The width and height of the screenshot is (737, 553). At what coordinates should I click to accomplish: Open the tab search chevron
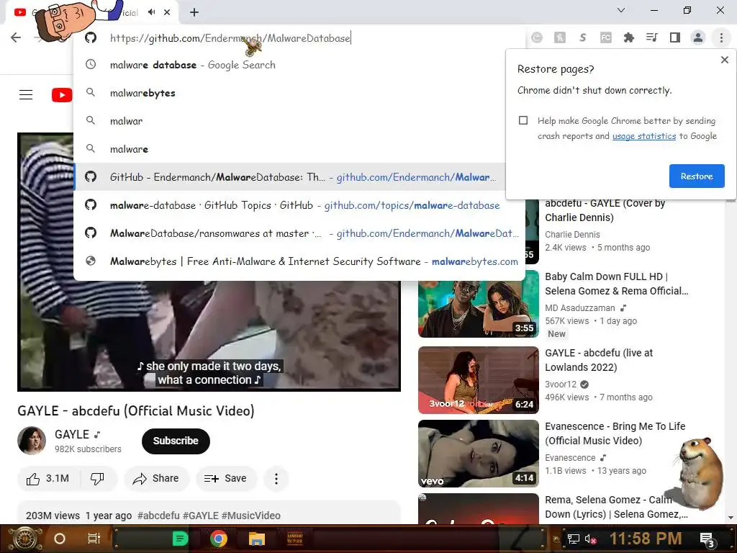click(x=621, y=10)
